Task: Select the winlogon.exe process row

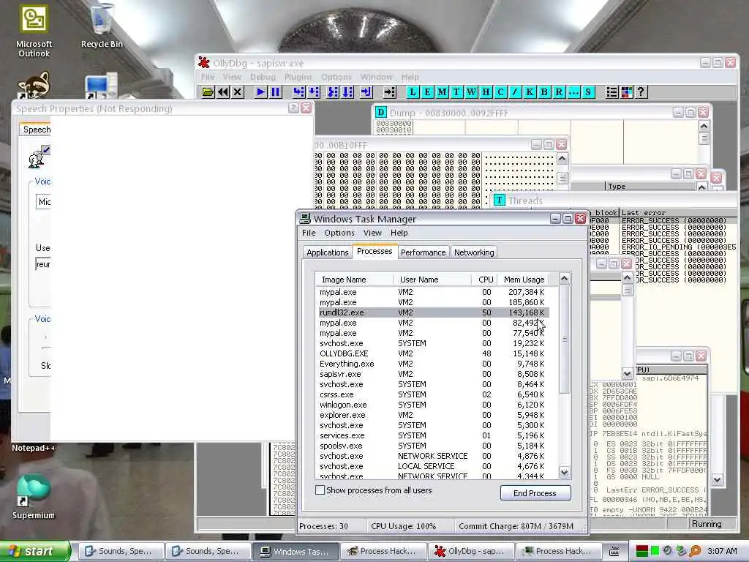Action: click(x=434, y=405)
